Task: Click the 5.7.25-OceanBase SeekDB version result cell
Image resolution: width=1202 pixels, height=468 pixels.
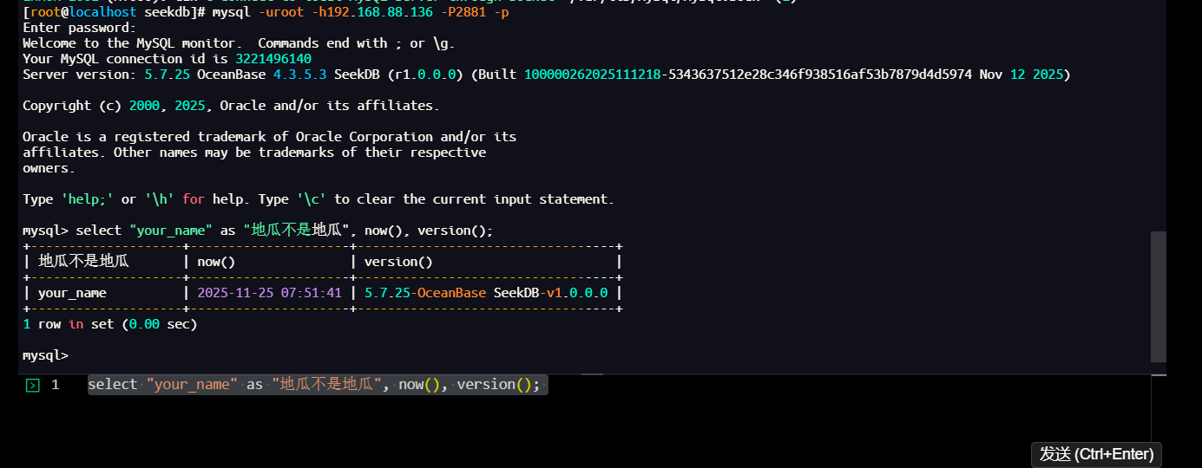Action: (486, 293)
